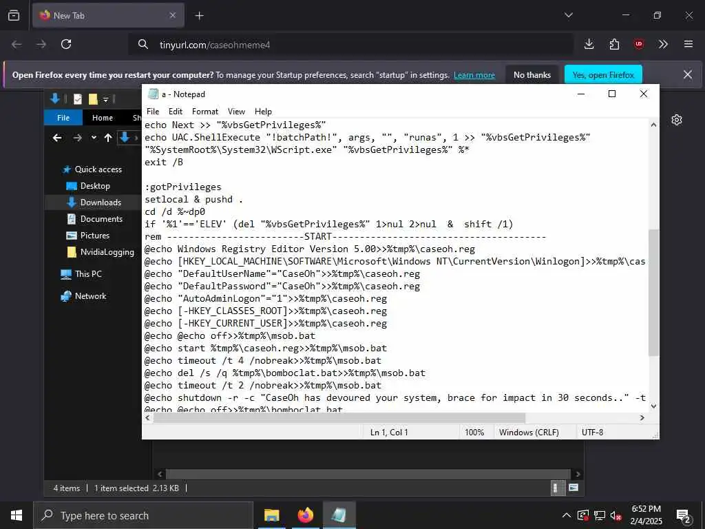Go back in Firefox navigation
The image size is (705, 529).
coord(17,44)
